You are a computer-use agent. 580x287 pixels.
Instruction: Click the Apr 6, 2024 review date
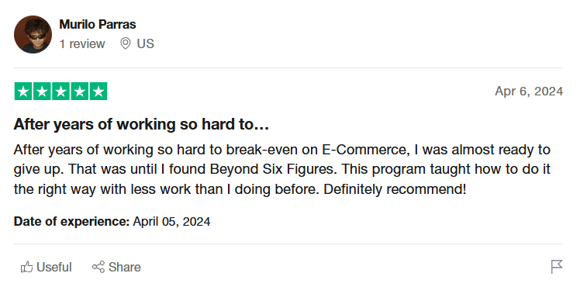coord(529,91)
